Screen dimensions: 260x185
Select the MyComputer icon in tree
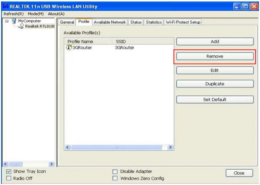click(x=14, y=21)
